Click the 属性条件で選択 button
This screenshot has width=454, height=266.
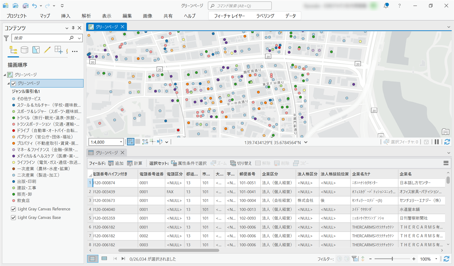tap(189, 163)
